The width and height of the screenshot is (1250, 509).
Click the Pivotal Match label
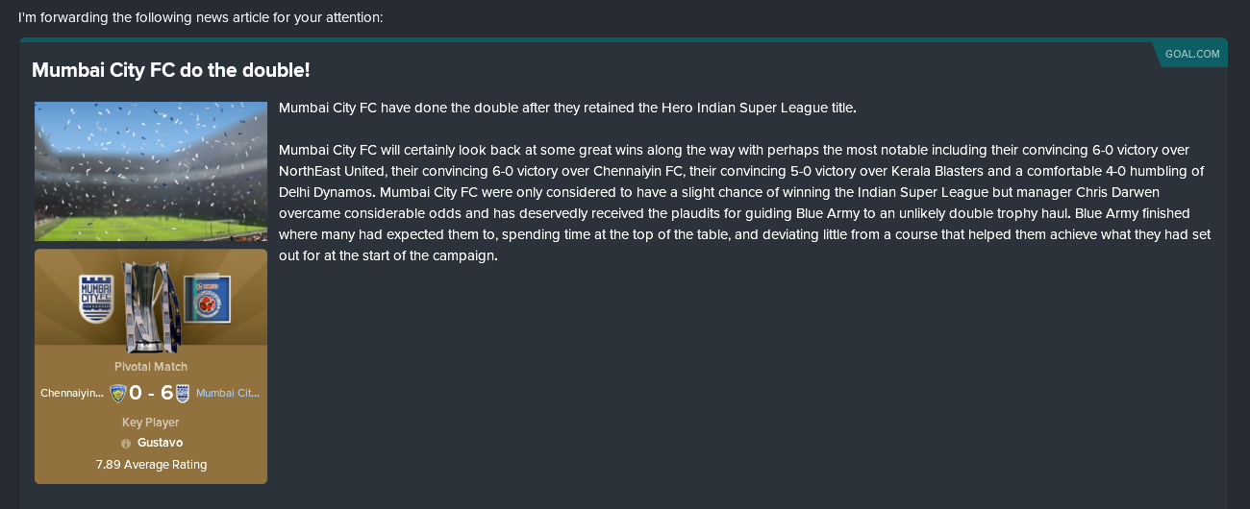(151, 367)
